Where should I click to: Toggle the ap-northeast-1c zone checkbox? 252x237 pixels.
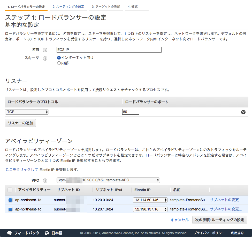point(10,209)
